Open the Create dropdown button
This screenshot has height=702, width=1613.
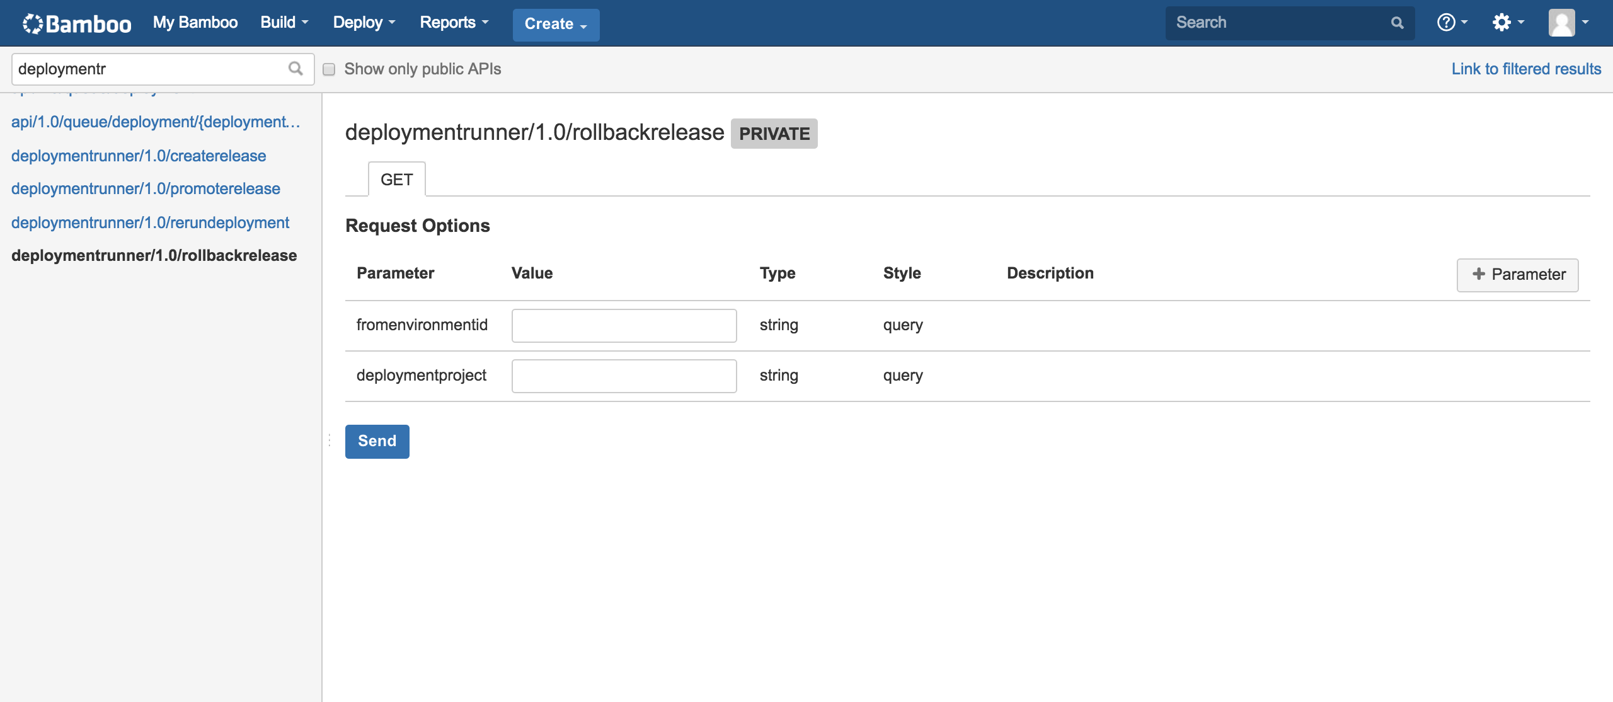(x=555, y=24)
